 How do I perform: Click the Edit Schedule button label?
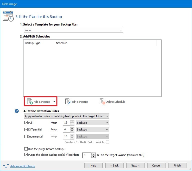pos(80,102)
